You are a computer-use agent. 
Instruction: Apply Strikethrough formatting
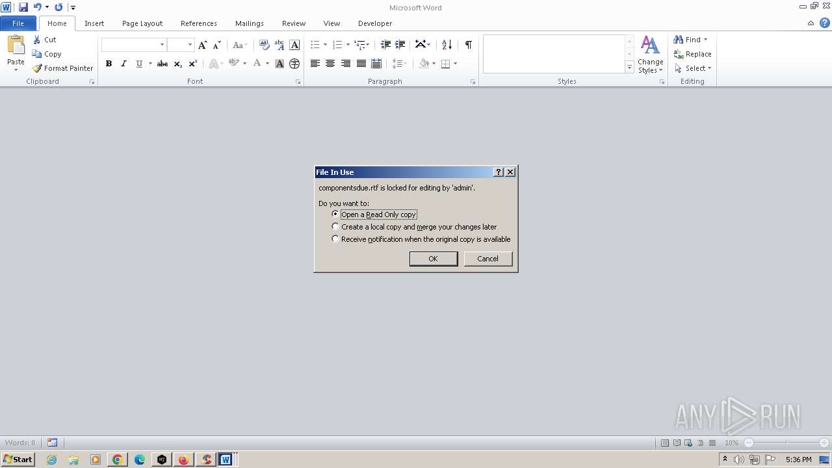(x=162, y=64)
